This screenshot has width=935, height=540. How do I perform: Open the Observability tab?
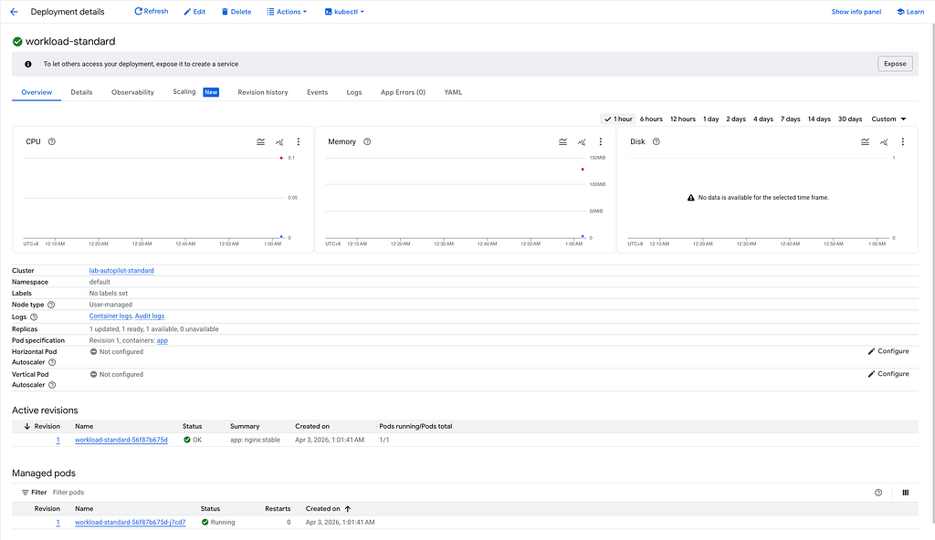132,92
